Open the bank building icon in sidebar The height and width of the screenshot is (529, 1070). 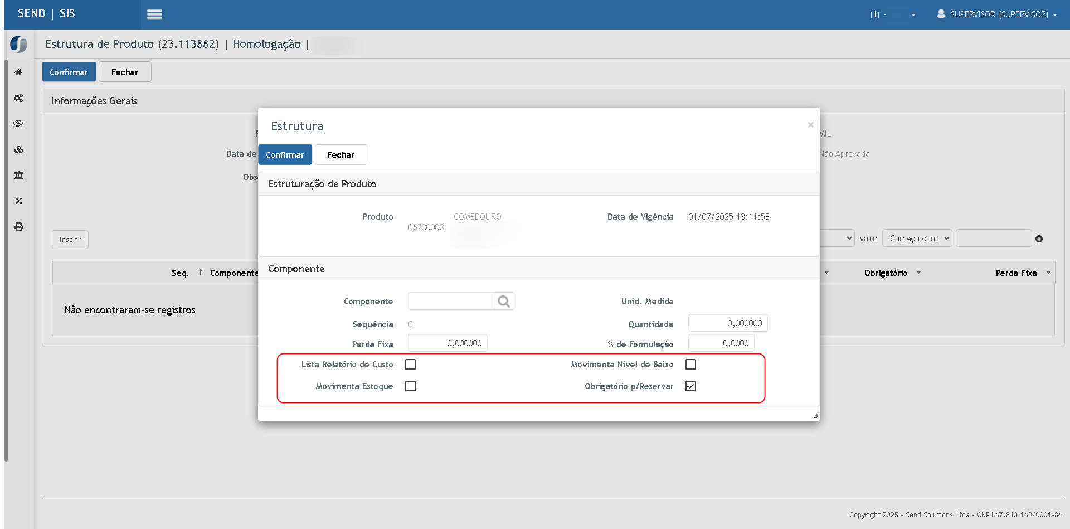pos(18,176)
